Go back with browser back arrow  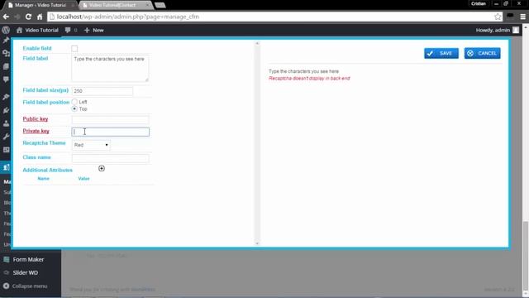pyautogui.click(x=6, y=17)
